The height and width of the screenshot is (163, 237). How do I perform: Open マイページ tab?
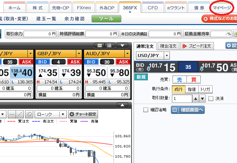pyautogui.click(x=222, y=7)
